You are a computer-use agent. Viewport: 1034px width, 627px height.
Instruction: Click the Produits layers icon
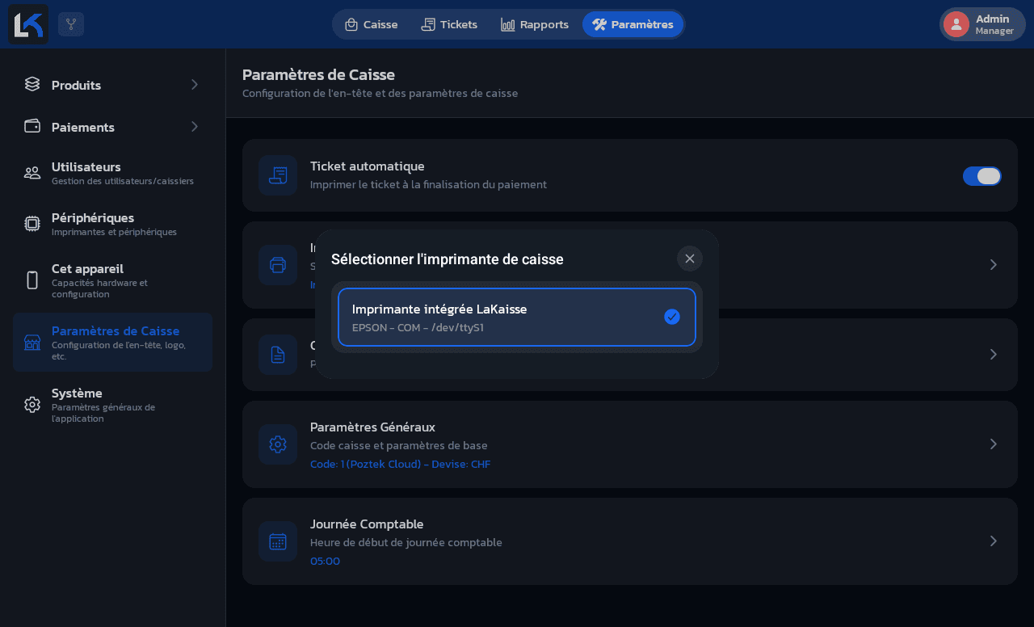pos(32,84)
